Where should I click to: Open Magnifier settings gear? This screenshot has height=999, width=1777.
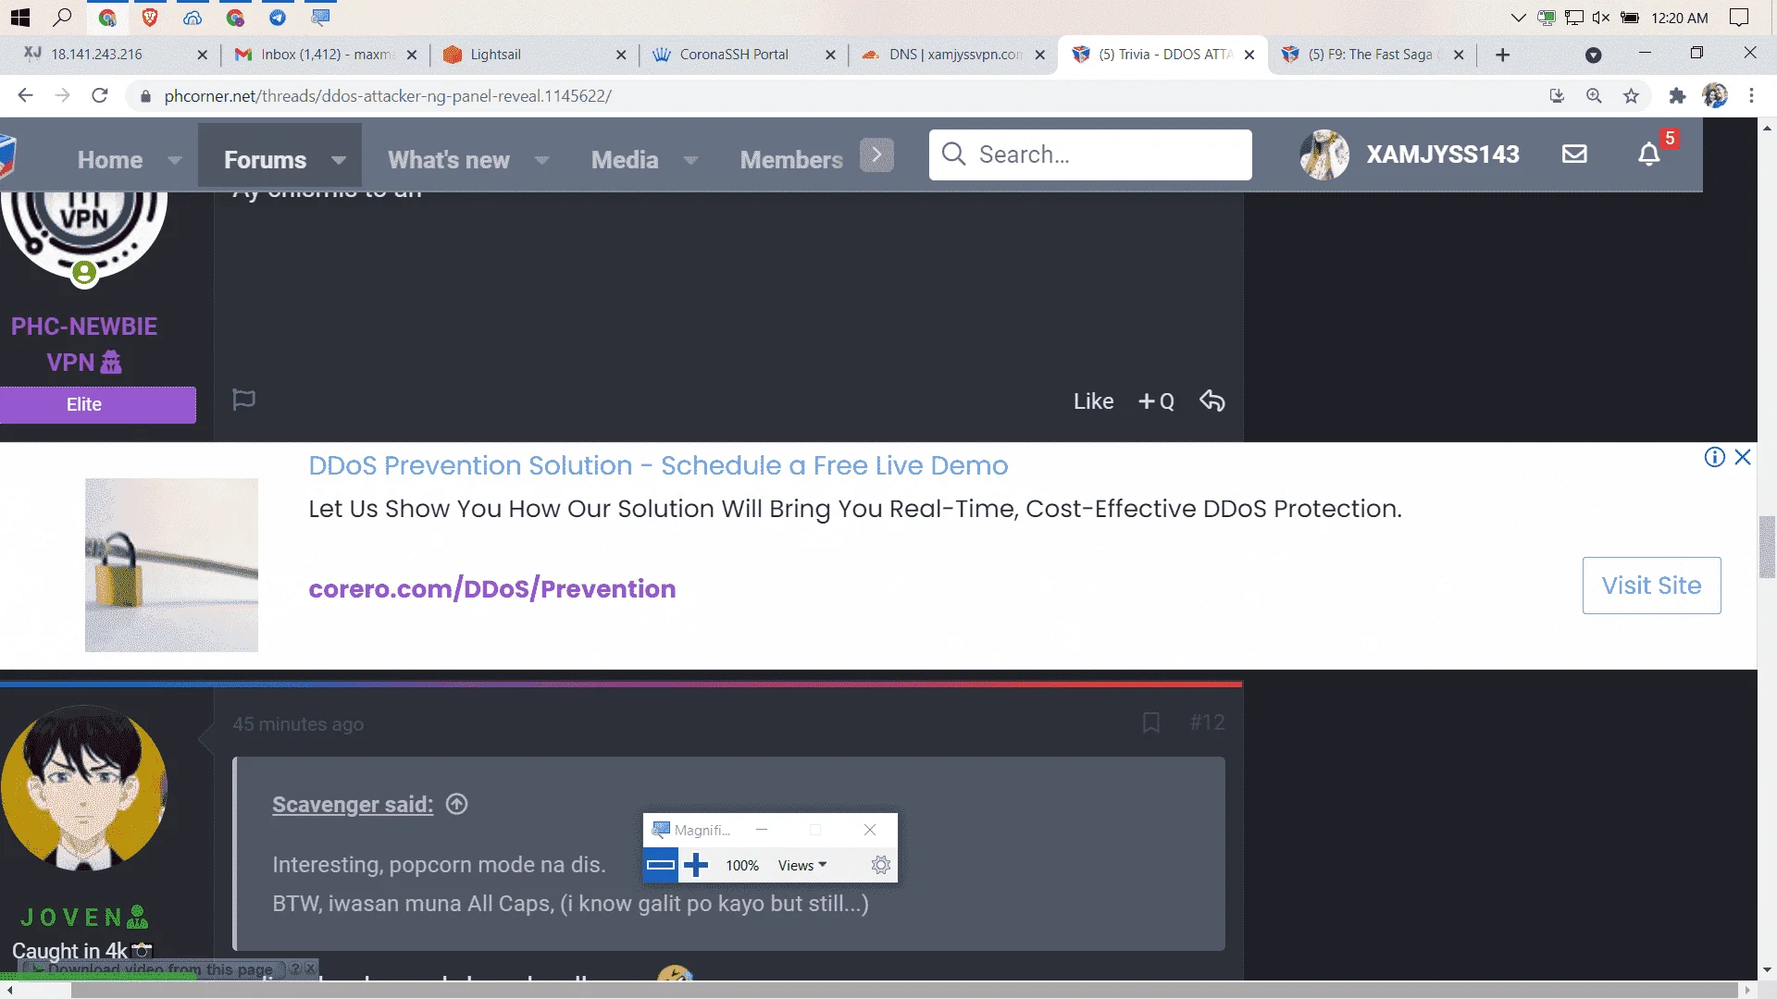click(x=881, y=865)
